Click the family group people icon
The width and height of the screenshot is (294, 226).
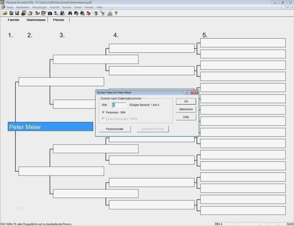pos(62,13)
